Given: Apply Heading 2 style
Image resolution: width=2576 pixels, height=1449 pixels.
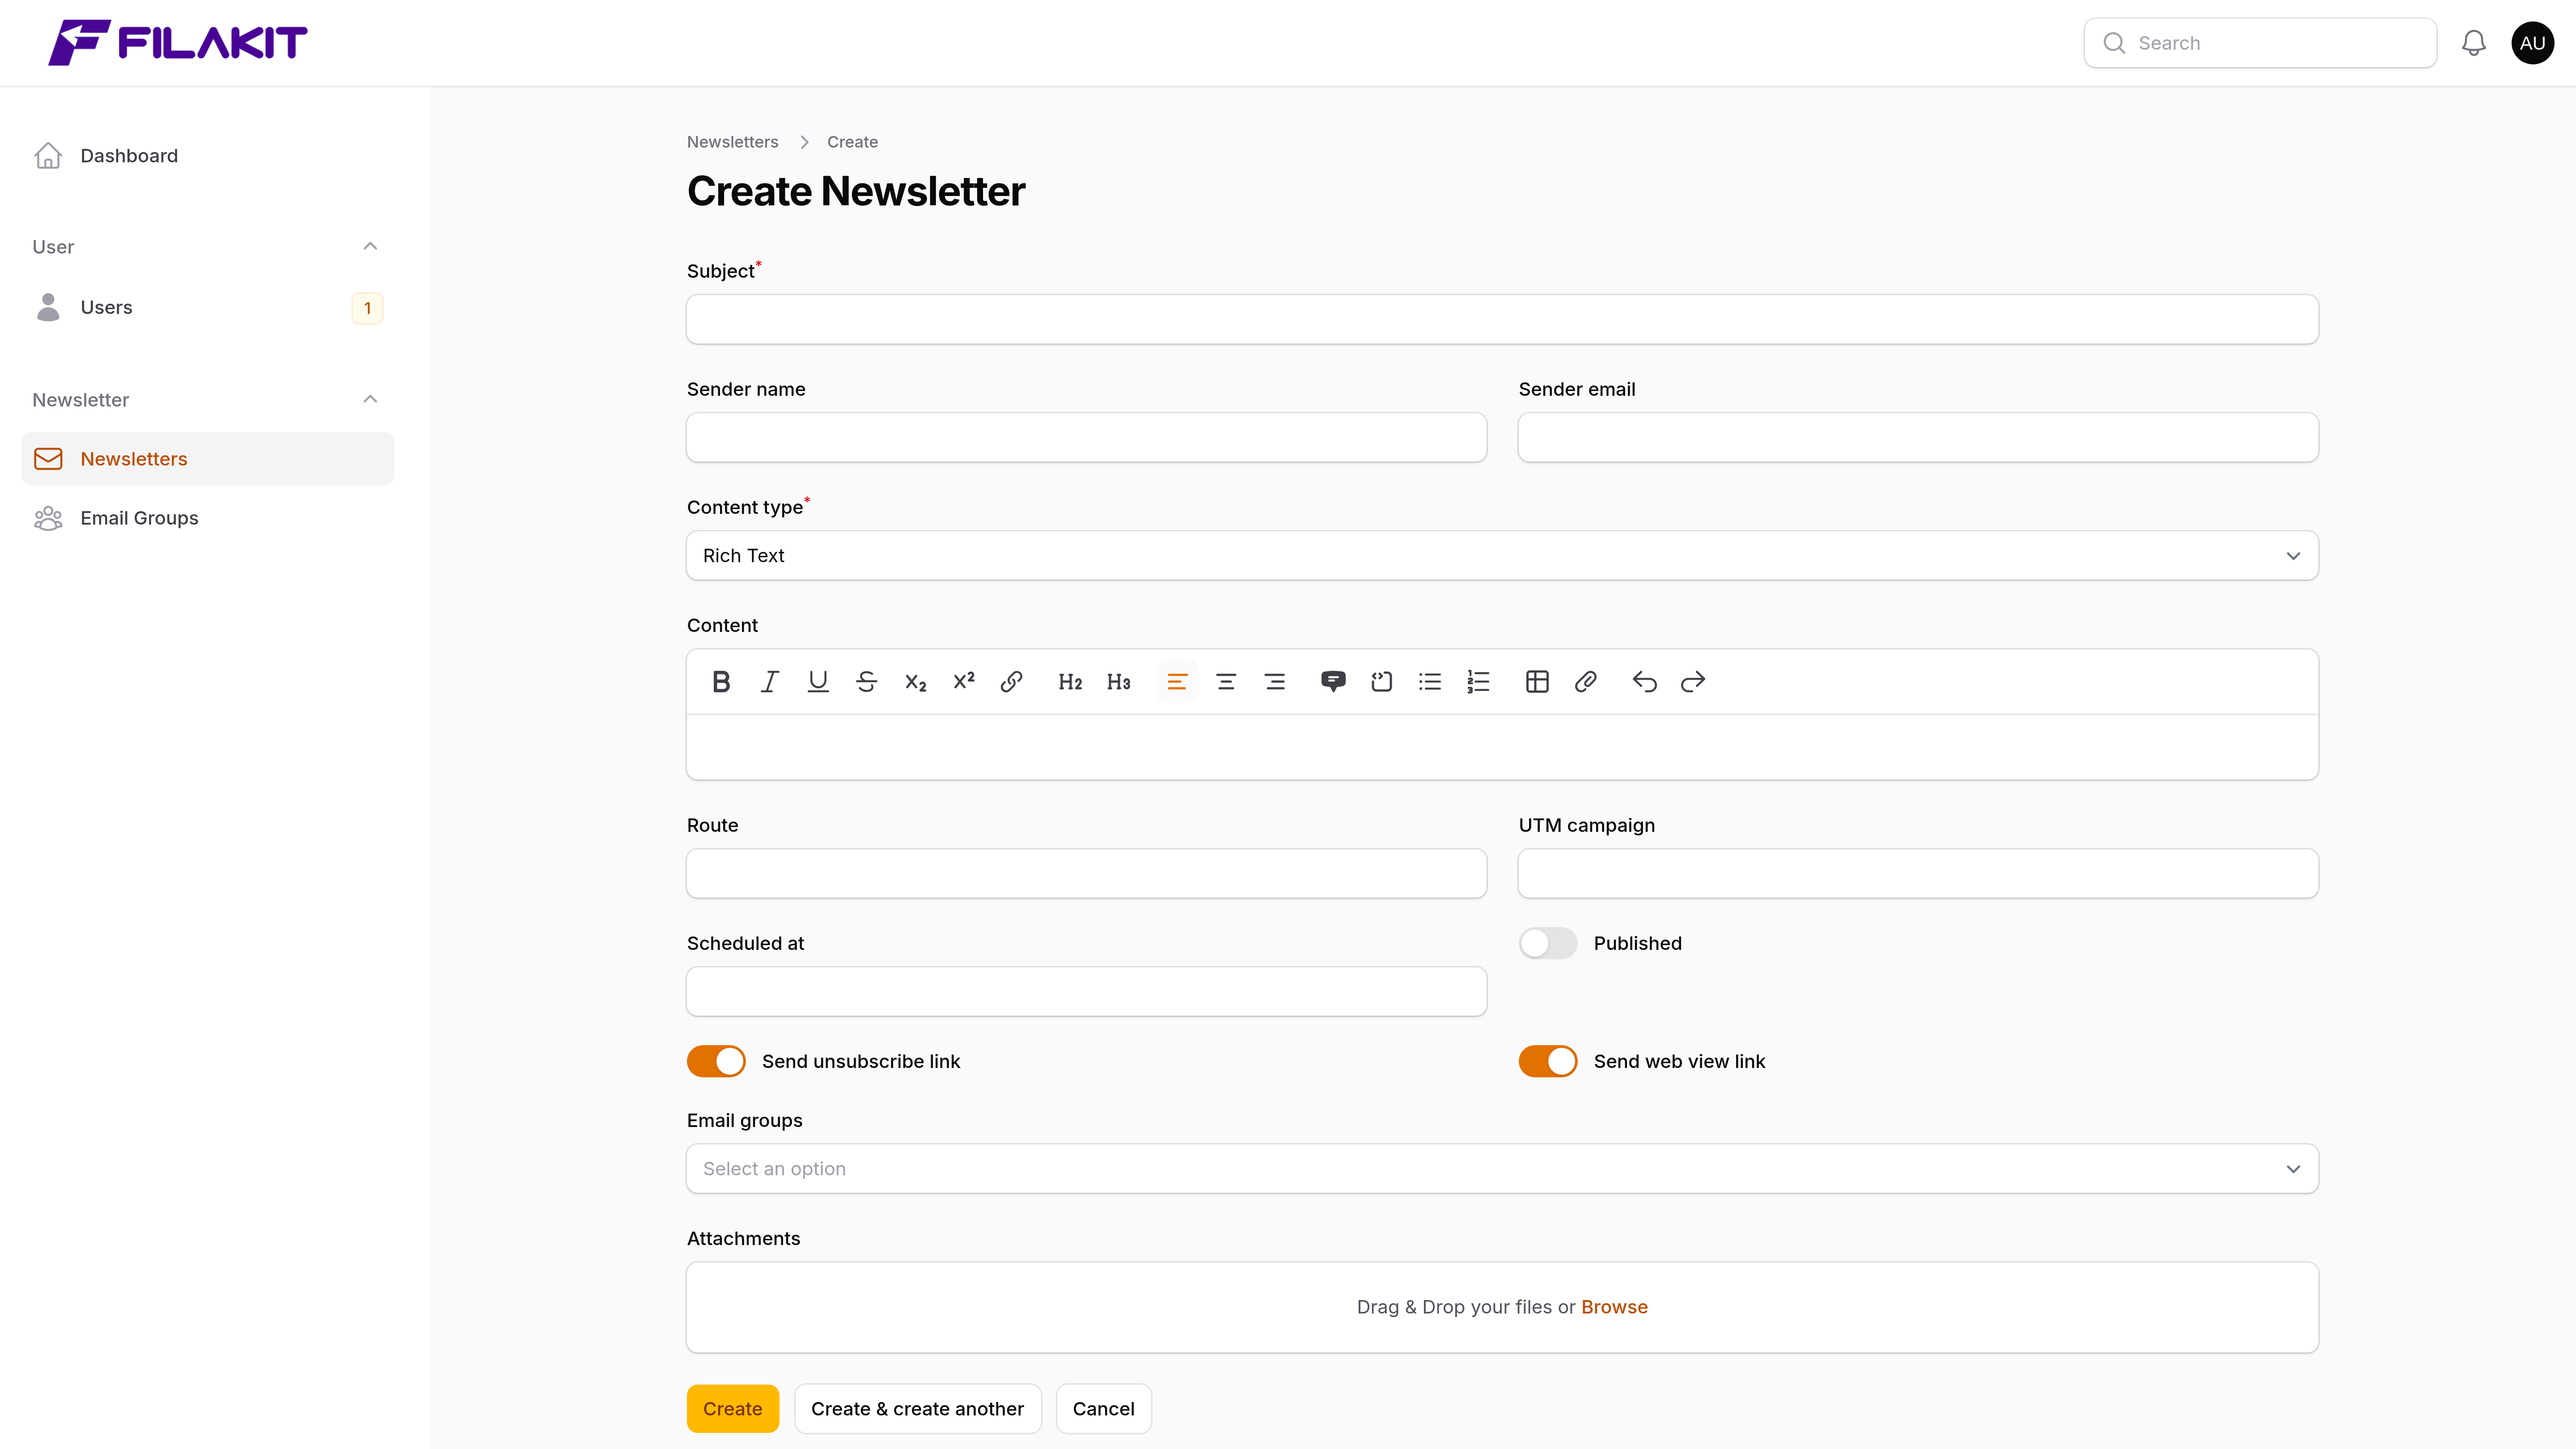Looking at the screenshot, I should (x=1070, y=682).
